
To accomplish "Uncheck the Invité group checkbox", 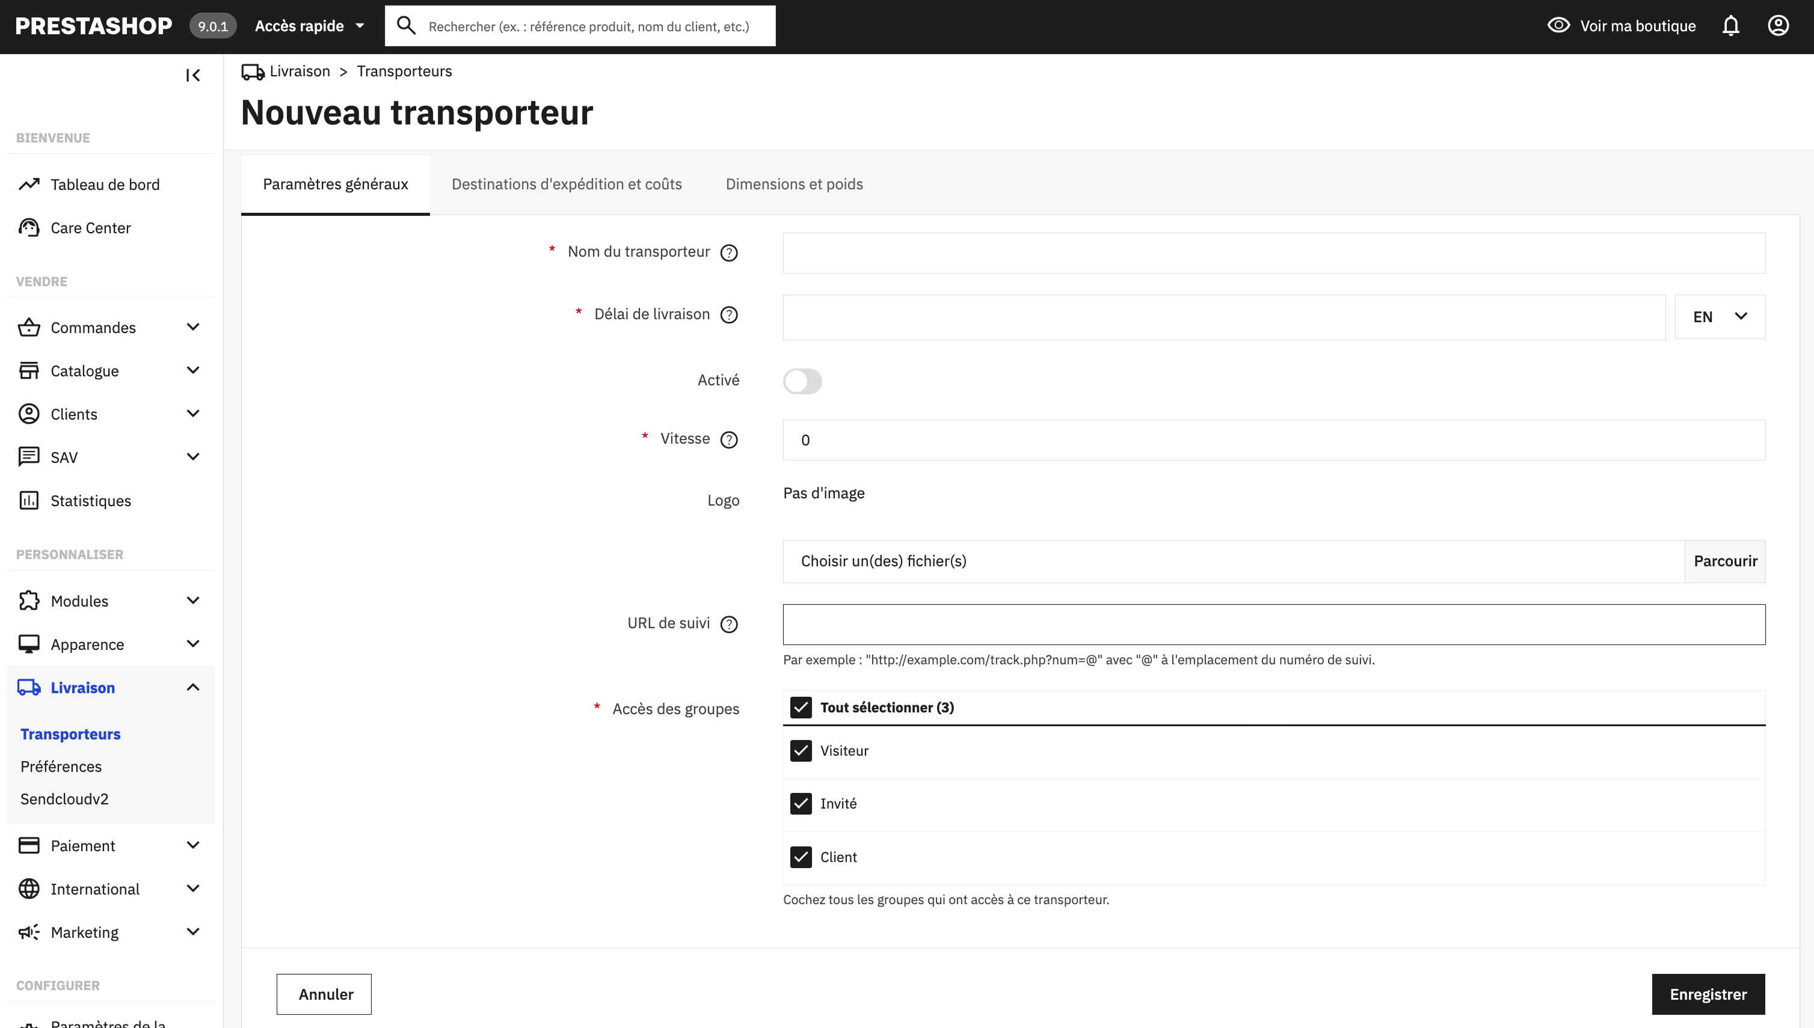I will [801, 804].
